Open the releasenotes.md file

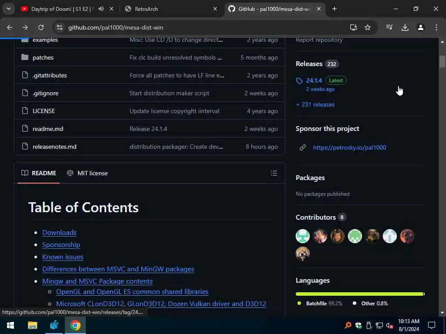[x=54, y=147]
